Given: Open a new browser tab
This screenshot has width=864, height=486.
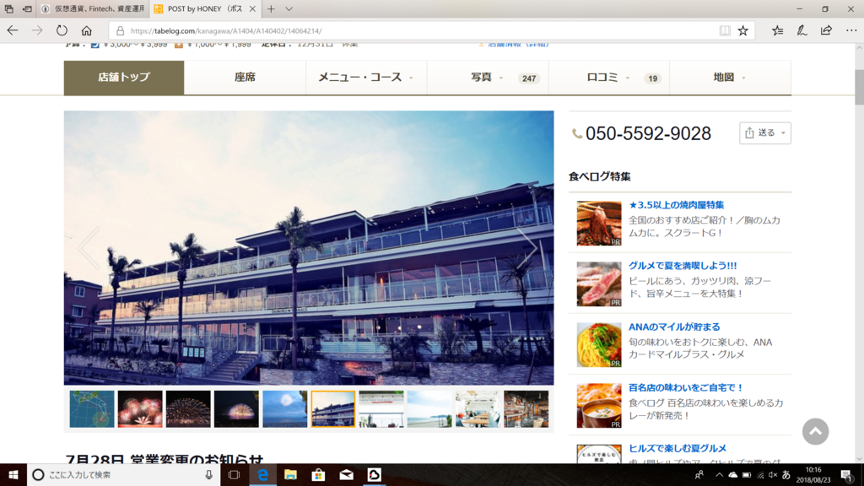Looking at the screenshot, I should [271, 8].
